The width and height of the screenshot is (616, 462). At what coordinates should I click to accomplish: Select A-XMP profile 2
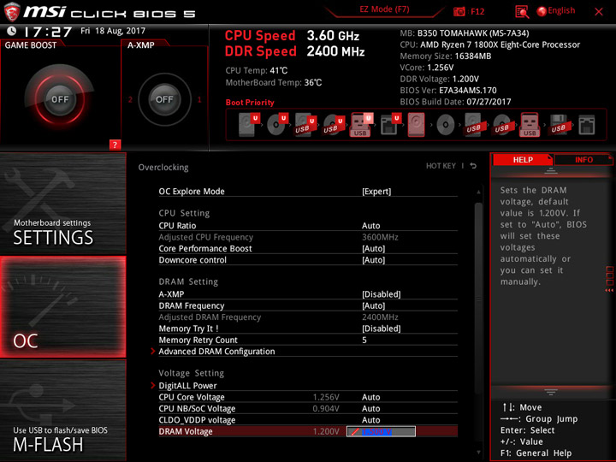130,99
